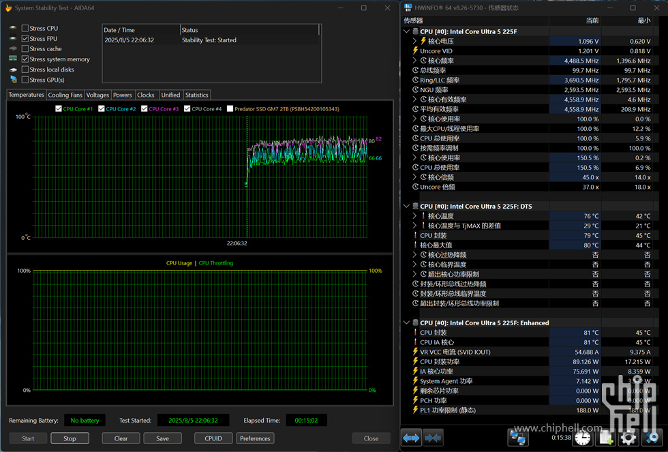Image resolution: width=668 pixels, height=452 pixels.
Task: Enable the Stress CPU checkbox
Action: tap(25, 28)
